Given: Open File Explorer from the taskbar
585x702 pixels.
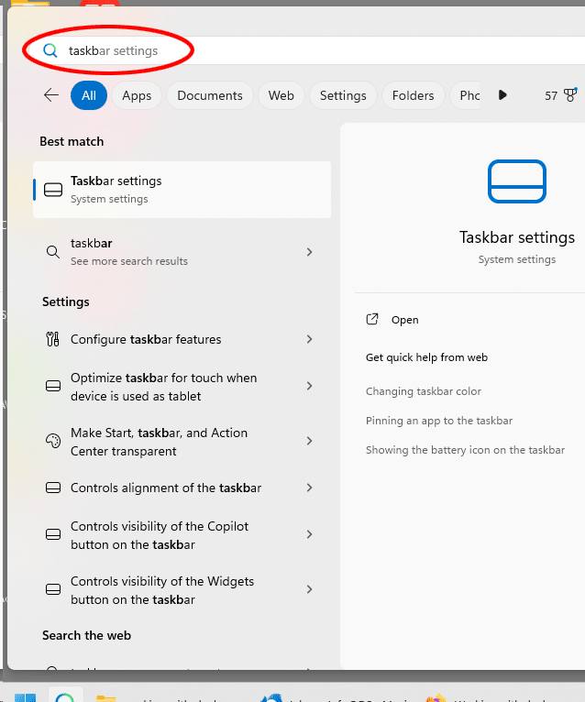Looking at the screenshot, I should click(x=106, y=698).
